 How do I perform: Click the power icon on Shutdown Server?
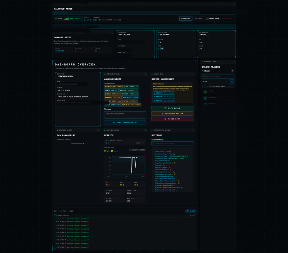162,113
